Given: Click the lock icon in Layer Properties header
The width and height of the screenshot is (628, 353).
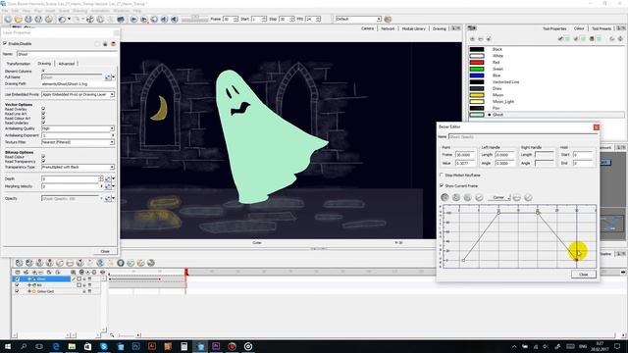Looking at the screenshot, I should tap(105, 43).
